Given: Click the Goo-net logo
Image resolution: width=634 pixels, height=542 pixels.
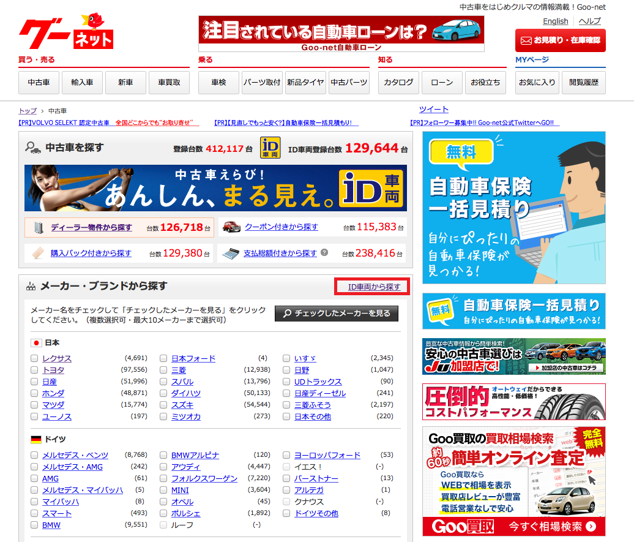Looking at the screenshot, I should tap(66, 32).
